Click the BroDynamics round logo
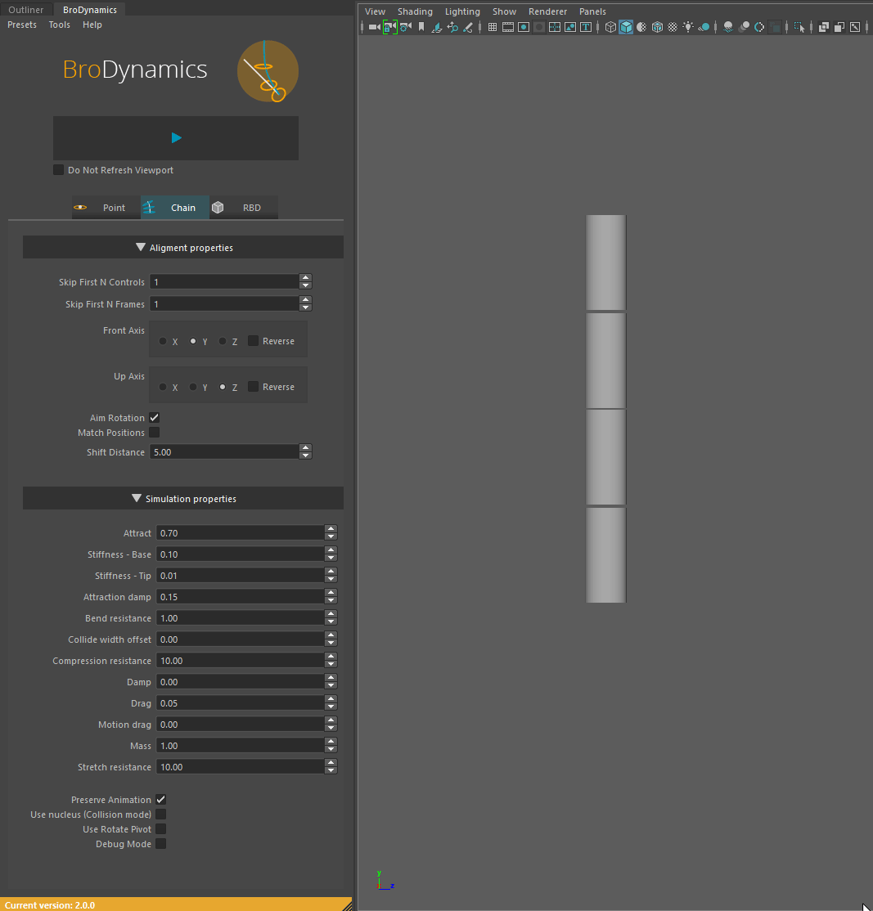This screenshot has height=911, width=873. coord(268,71)
